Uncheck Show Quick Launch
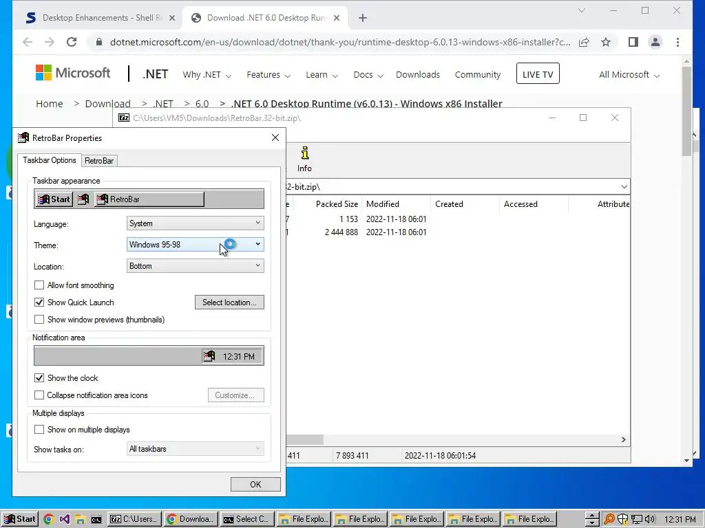This screenshot has width=705, height=528. (39, 302)
